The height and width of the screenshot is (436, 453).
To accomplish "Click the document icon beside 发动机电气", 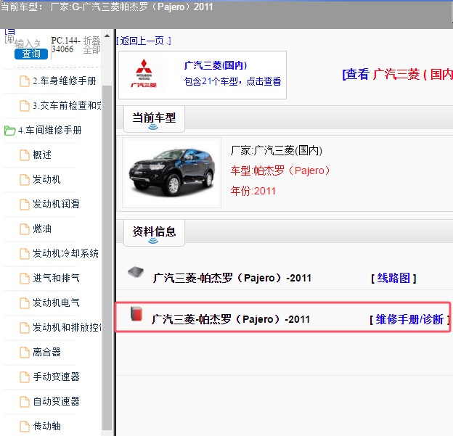I will [25, 303].
